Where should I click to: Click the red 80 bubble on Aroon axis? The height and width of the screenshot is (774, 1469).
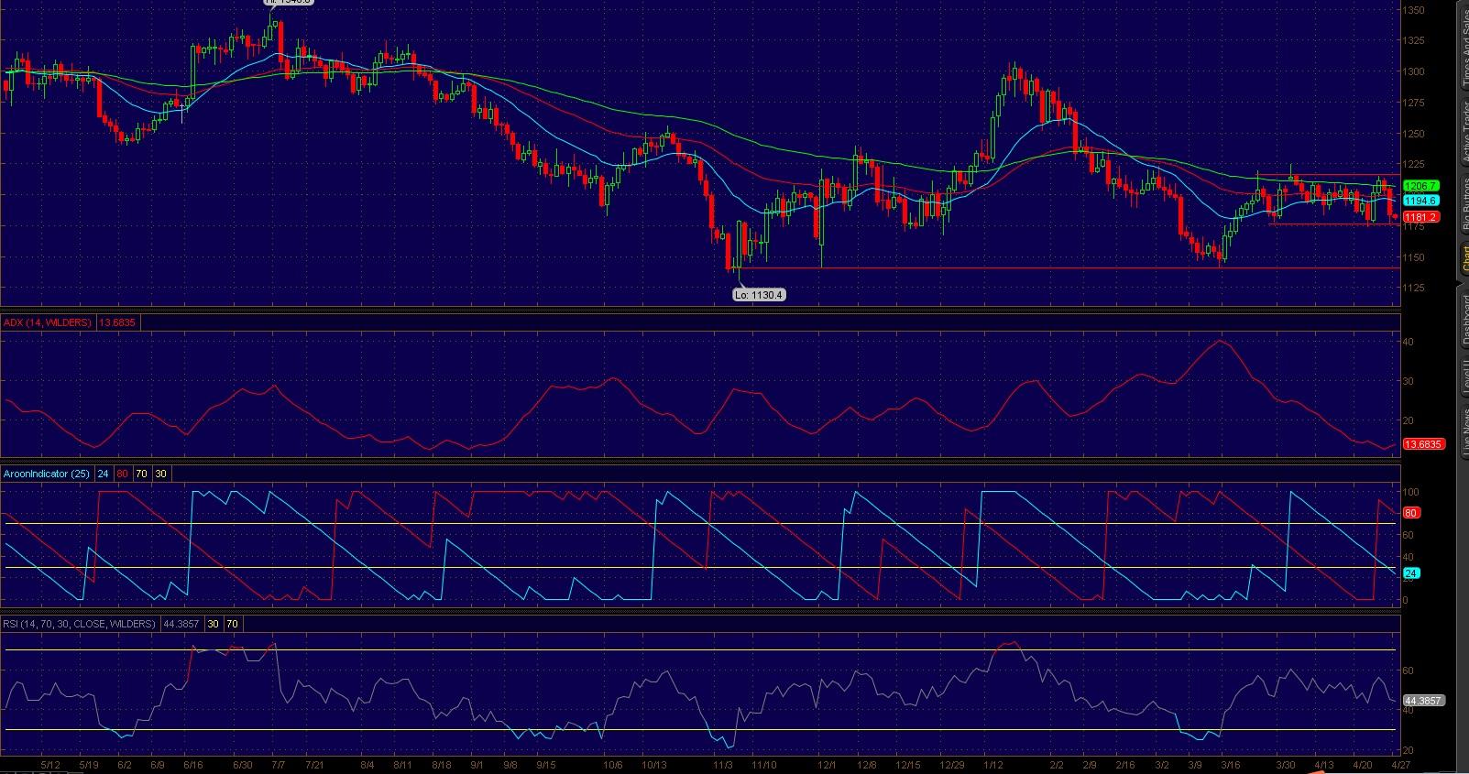[x=1411, y=514]
